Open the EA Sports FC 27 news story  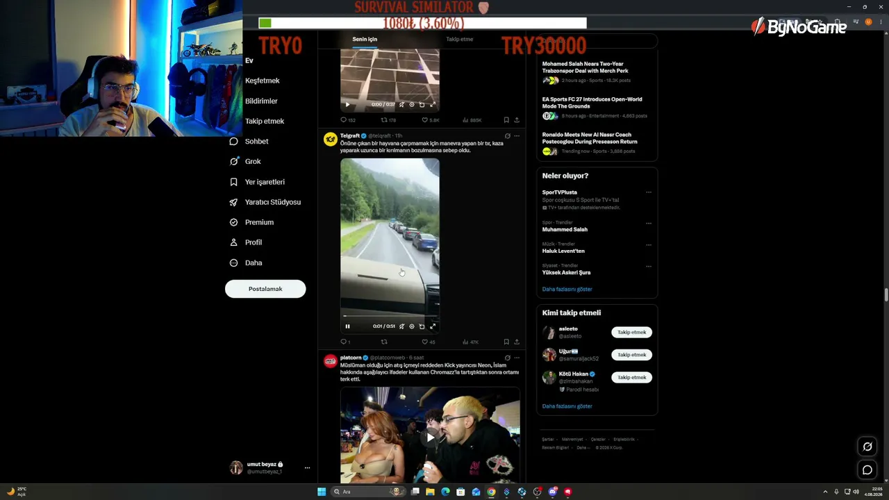pos(597,108)
